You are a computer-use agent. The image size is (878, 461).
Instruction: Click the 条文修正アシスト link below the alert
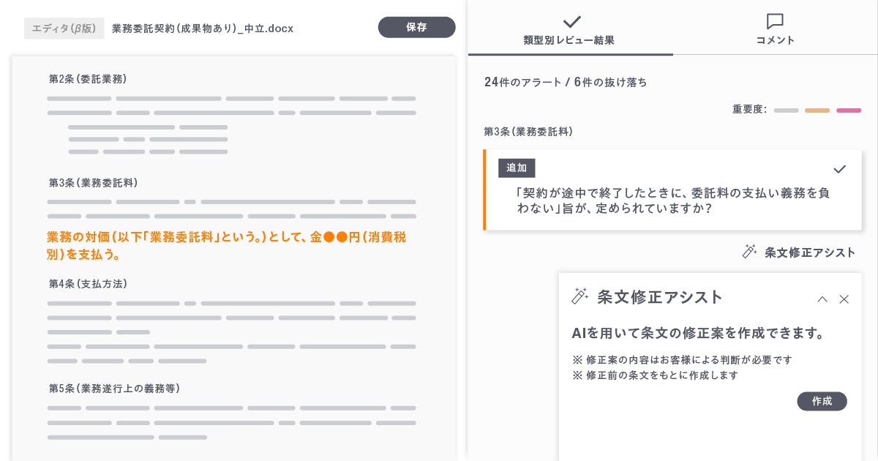point(810,252)
